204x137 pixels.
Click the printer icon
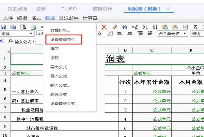tap(33, 27)
